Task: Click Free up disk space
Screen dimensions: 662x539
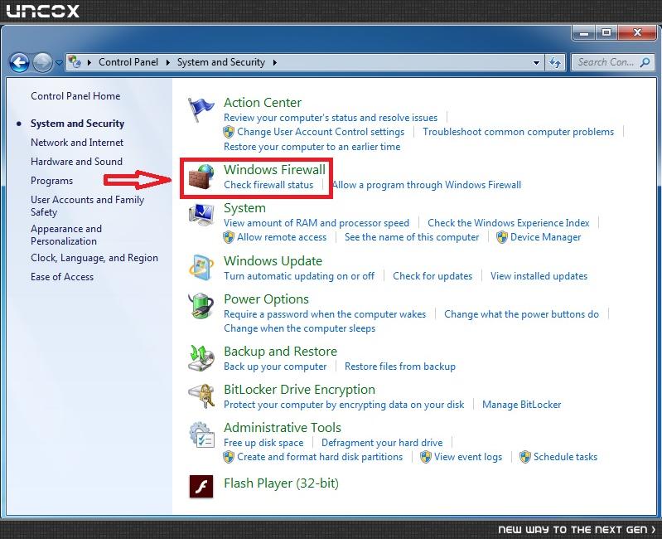Action: coord(263,442)
